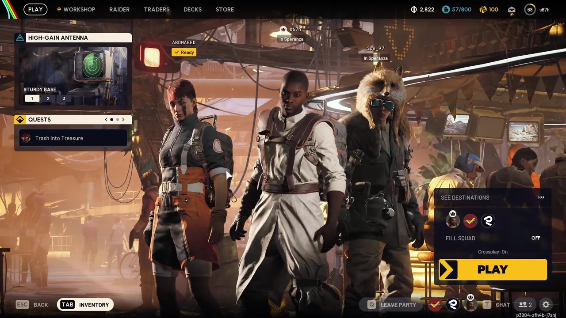
Task: Click the ESC key icon
Action: pyautogui.click(x=22, y=305)
